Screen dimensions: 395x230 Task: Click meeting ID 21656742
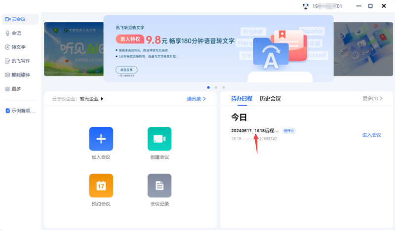click(x=268, y=139)
